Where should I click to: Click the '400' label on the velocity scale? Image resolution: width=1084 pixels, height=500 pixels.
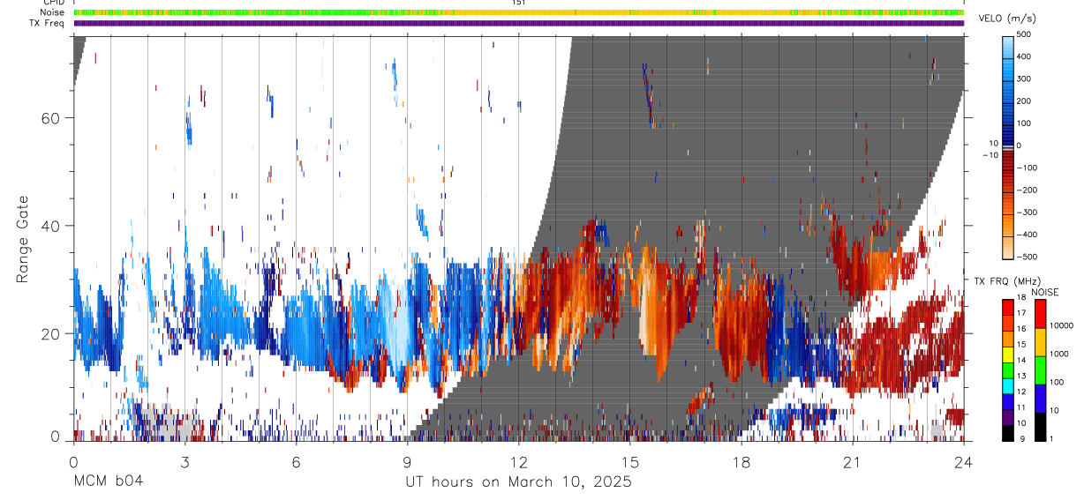1024,56
